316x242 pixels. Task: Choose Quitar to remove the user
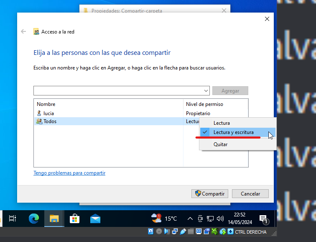[238, 144]
